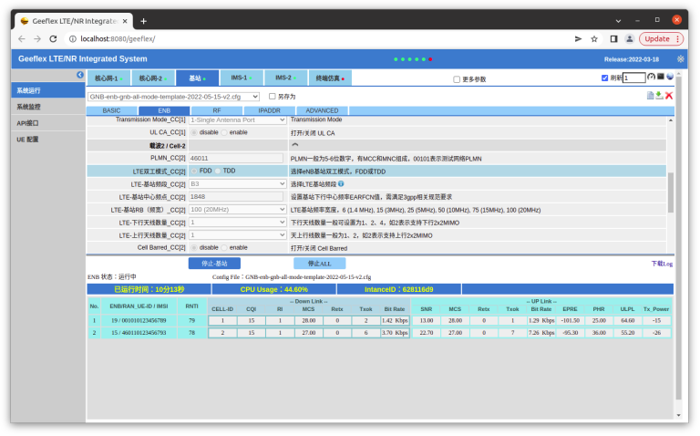Delete config using the red X icon
Image resolution: width=700 pixels, height=436 pixels.
669,95
